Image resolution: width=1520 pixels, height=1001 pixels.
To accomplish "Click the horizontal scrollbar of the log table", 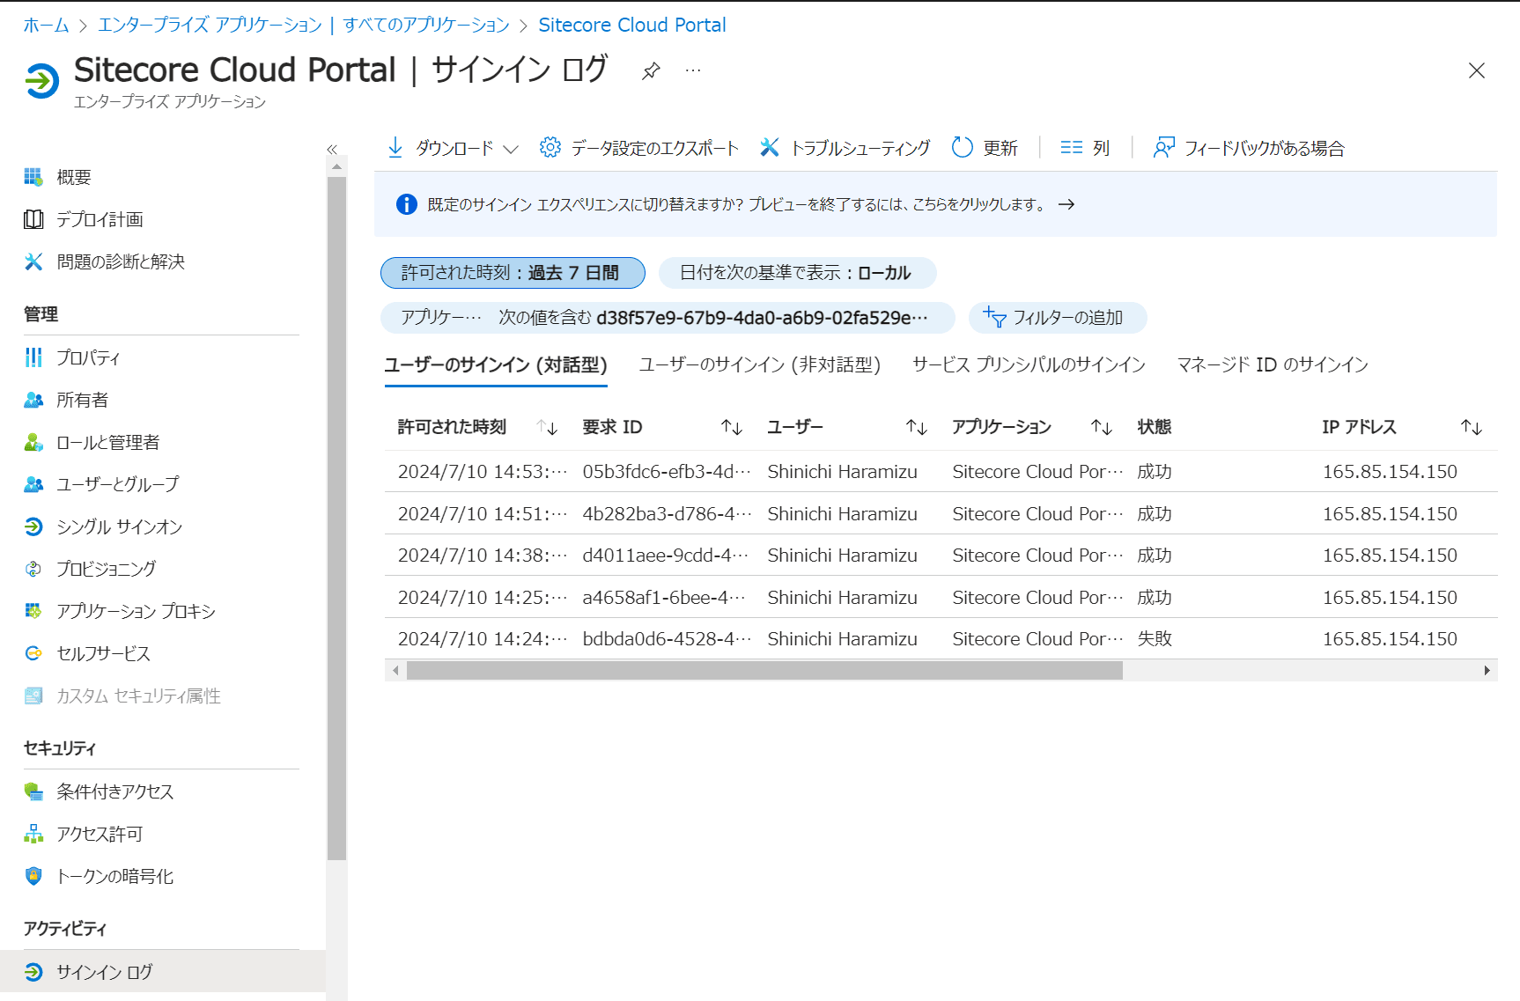I will (x=764, y=671).
